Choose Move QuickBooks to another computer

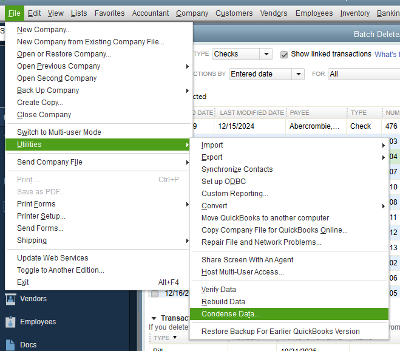(x=290, y=218)
